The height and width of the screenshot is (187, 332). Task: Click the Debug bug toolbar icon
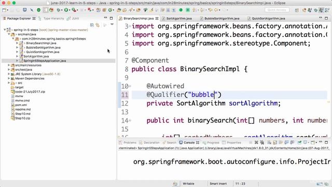tap(59, 10)
